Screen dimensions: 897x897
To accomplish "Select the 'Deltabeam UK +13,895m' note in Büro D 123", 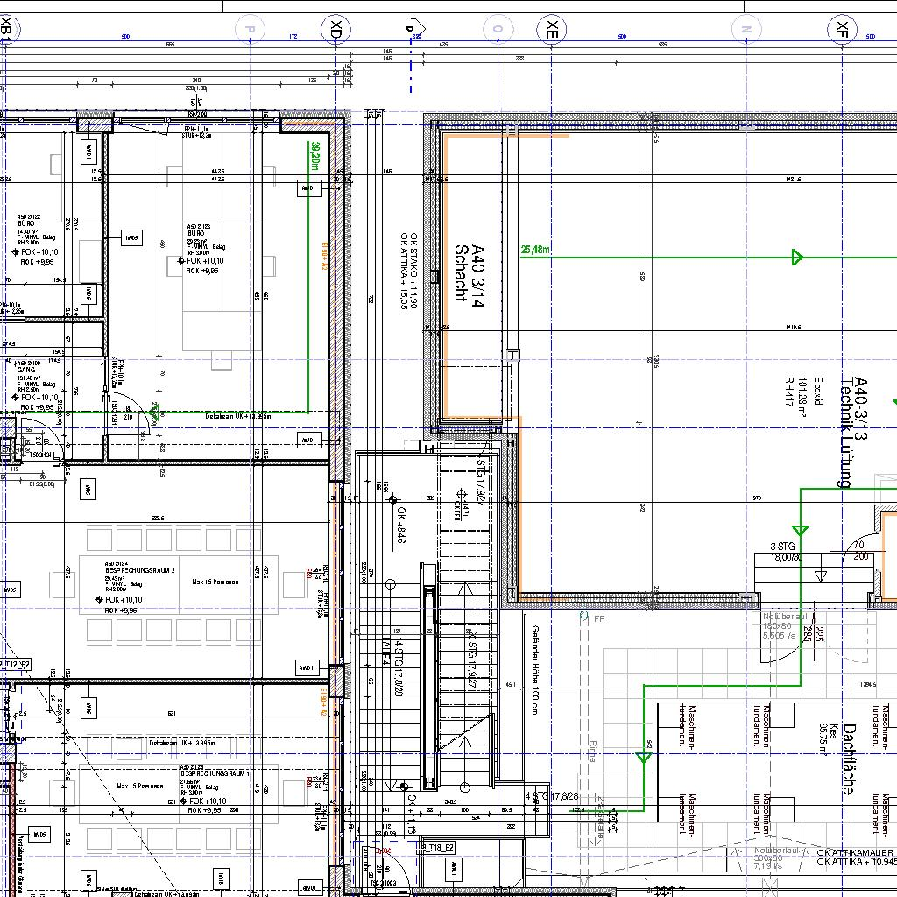I will point(238,416).
